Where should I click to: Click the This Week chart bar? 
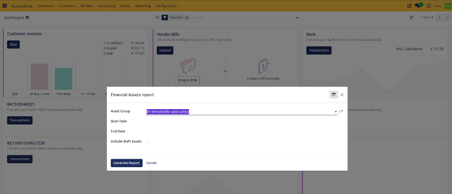[64, 79]
